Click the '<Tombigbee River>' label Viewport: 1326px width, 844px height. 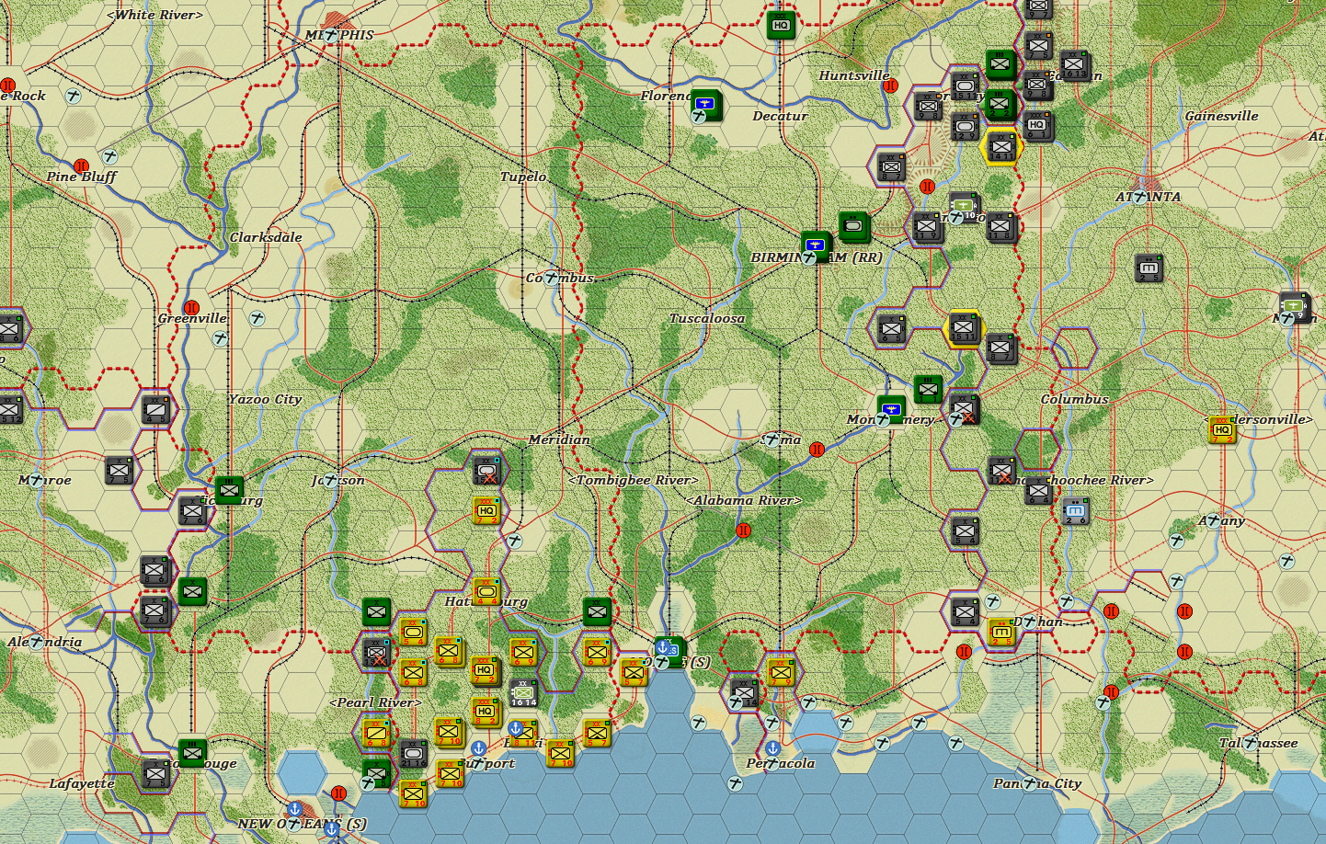click(x=634, y=480)
